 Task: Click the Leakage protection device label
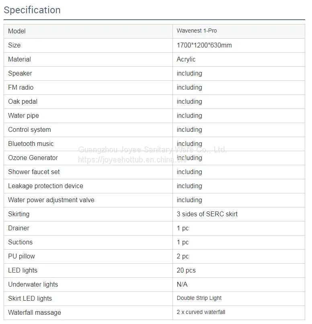pyautogui.click(x=45, y=186)
